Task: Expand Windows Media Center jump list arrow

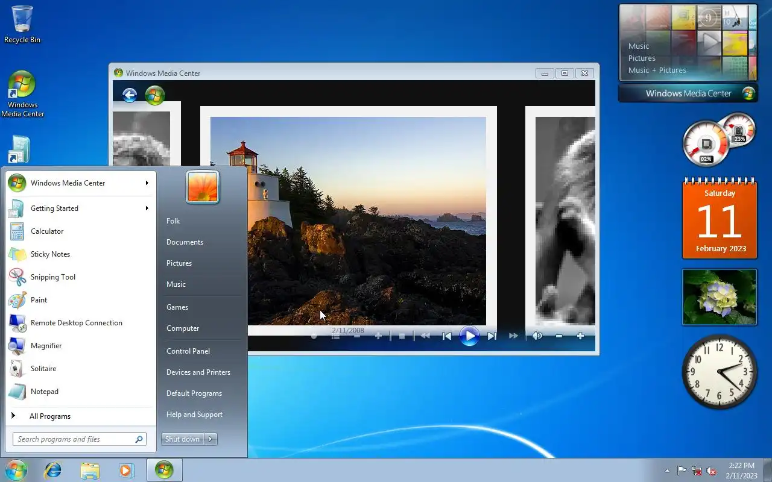Action: click(x=147, y=183)
